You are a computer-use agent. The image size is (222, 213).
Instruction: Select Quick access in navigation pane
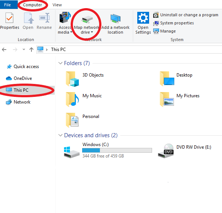(26, 67)
